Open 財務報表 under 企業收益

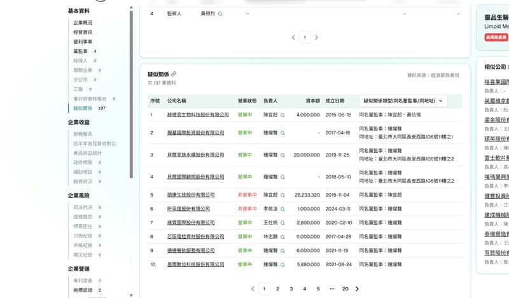point(82,134)
